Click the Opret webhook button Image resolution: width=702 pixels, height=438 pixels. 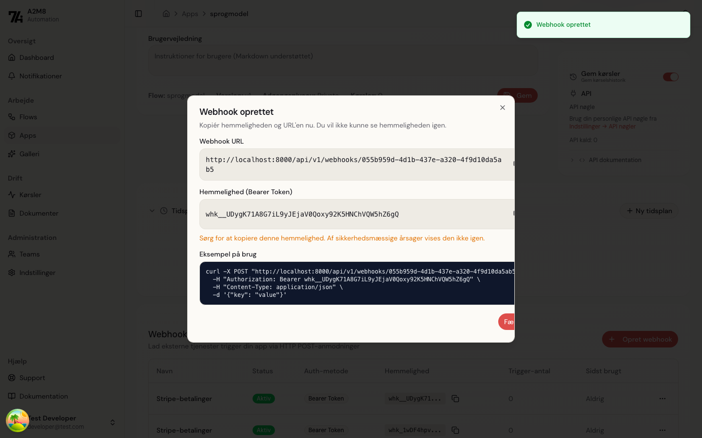[640, 339]
